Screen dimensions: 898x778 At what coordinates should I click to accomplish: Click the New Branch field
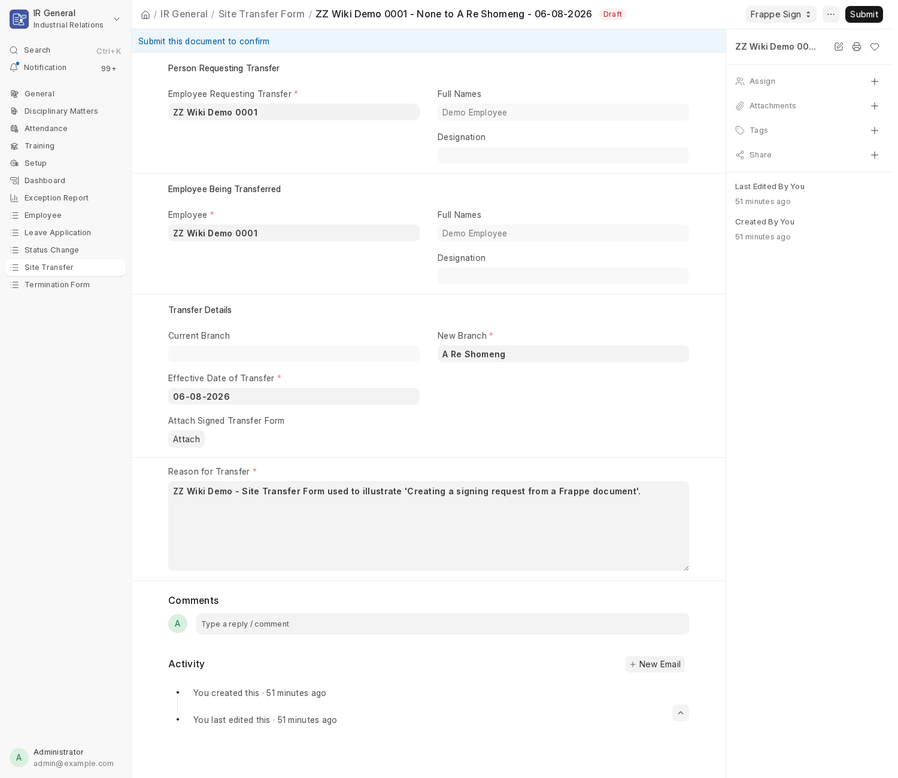(x=563, y=354)
